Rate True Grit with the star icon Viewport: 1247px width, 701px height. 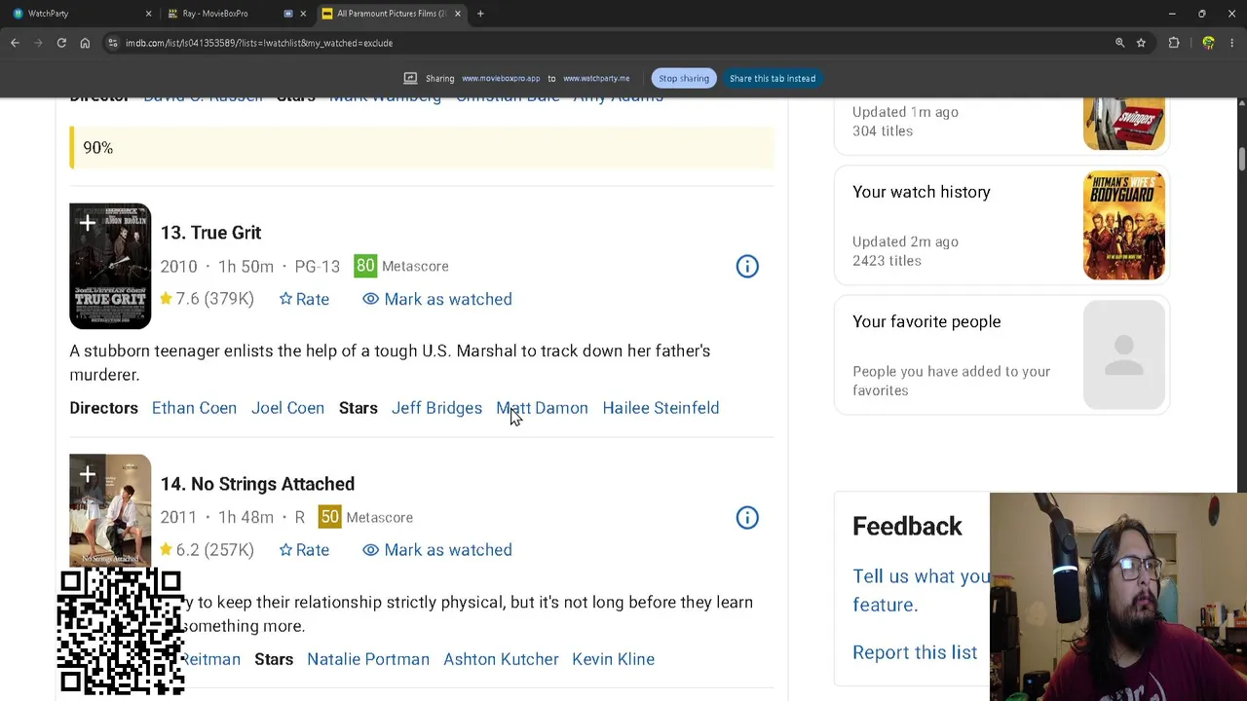(304, 299)
